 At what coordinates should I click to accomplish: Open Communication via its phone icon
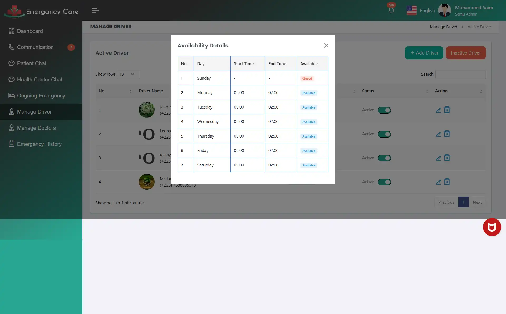point(11,47)
